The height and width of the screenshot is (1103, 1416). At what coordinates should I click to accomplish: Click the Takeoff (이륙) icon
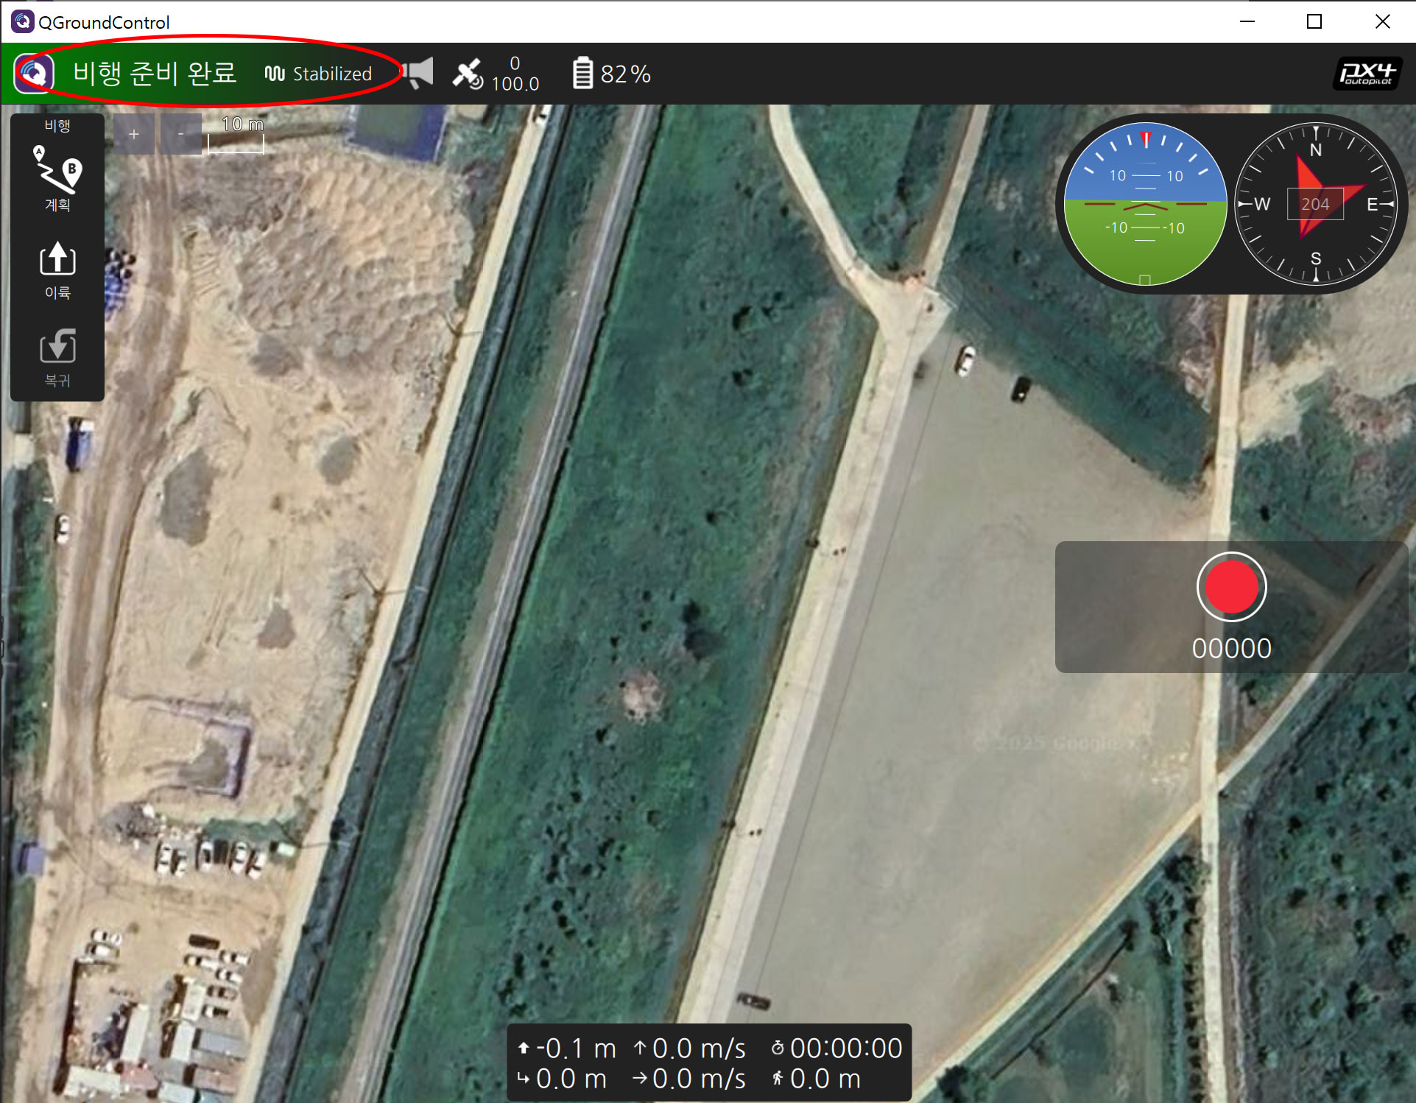(x=57, y=268)
